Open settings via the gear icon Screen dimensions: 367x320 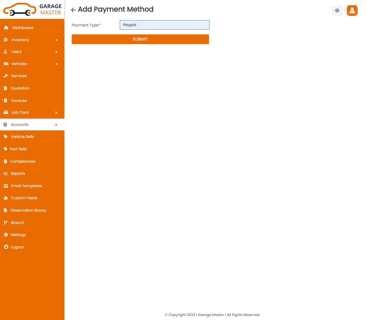point(337,10)
